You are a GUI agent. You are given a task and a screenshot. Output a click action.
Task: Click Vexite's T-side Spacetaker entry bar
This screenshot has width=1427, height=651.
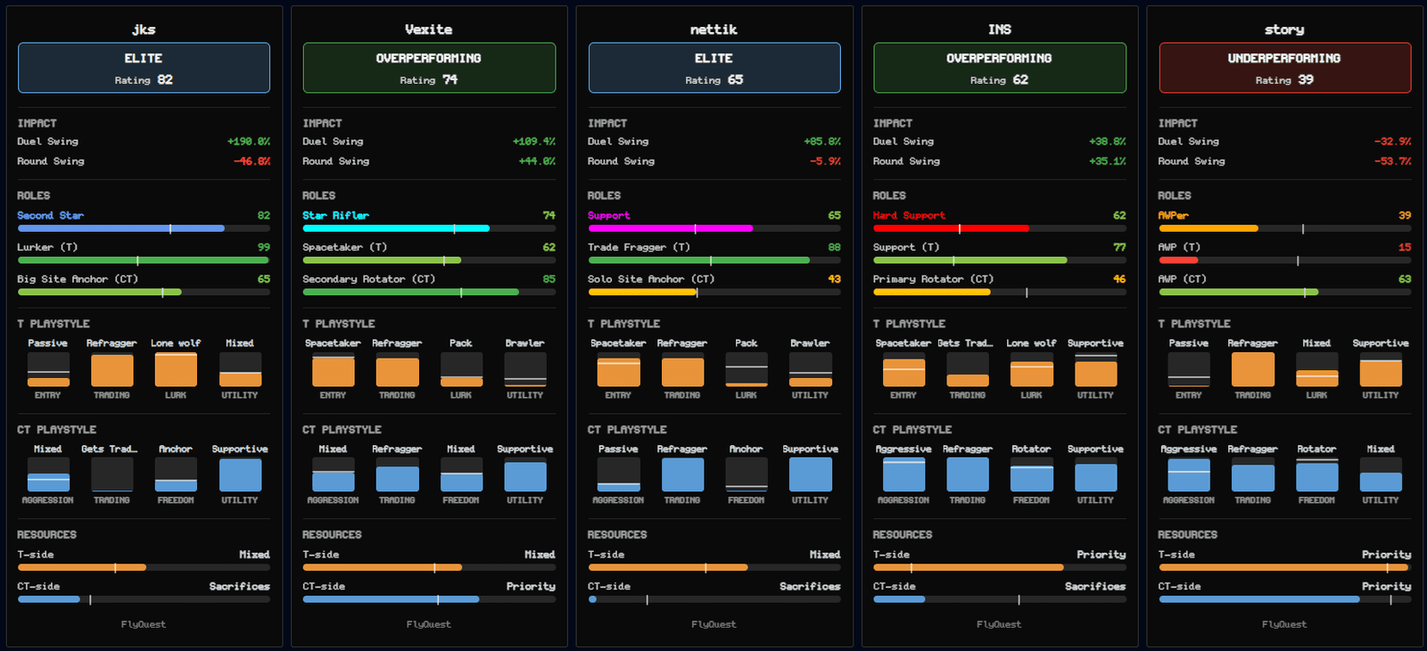[333, 369]
